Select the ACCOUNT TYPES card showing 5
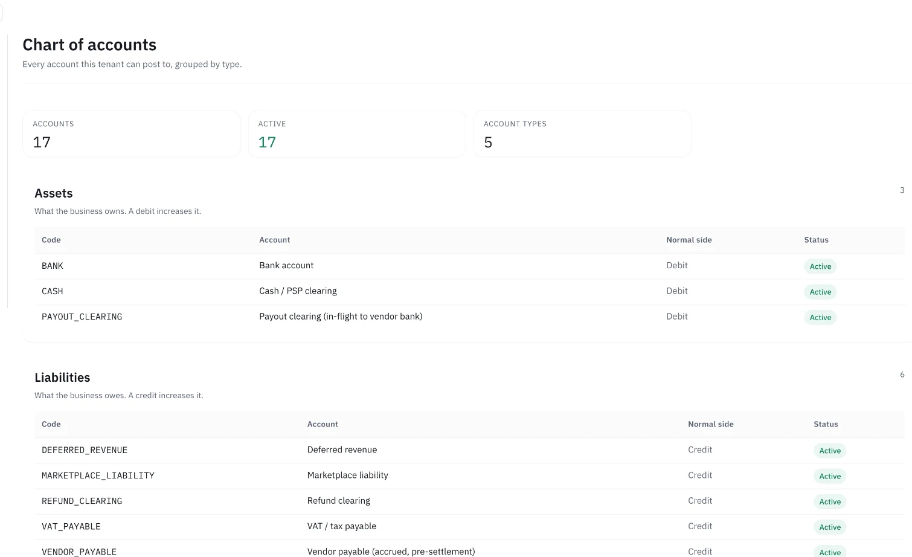The width and height of the screenshot is (912, 557). [x=582, y=134]
